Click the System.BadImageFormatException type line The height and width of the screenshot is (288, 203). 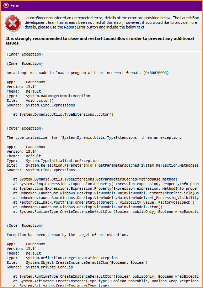click(48, 96)
